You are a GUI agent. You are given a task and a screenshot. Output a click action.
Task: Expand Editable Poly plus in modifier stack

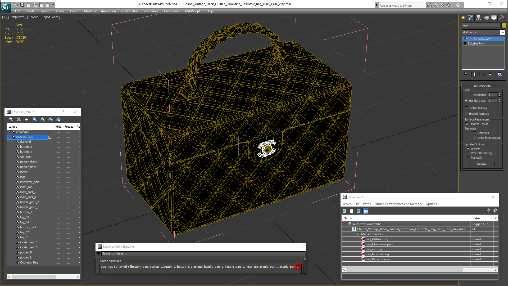465,43
